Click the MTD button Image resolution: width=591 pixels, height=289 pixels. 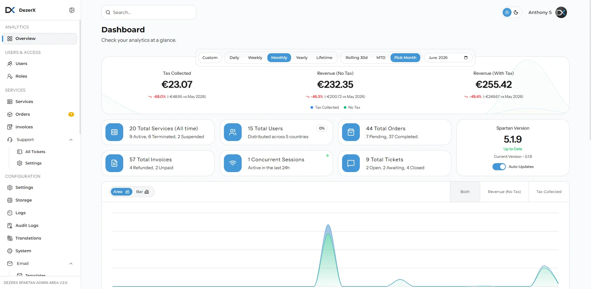(x=381, y=58)
